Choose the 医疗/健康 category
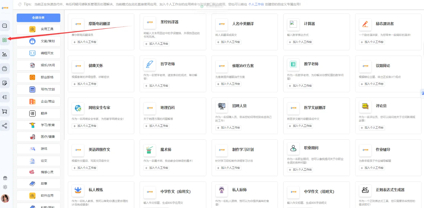The height and width of the screenshot is (208, 424). (38, 137)
